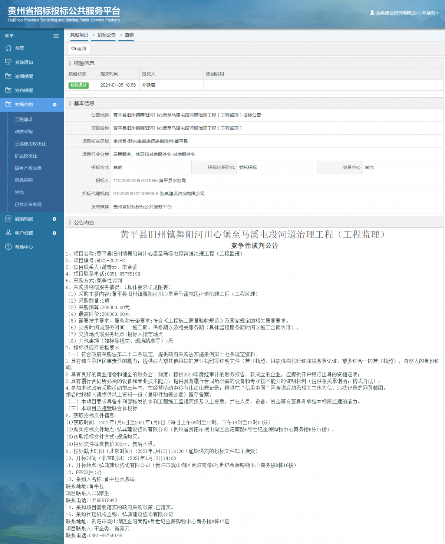
Task: Select 工程建设 in the sidebar
Action: click(24, 120)
